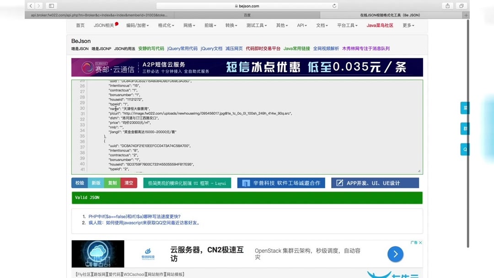Click the blue arrow on the bottom ad banner
494x278 pixels.
[x=395, y=254]
